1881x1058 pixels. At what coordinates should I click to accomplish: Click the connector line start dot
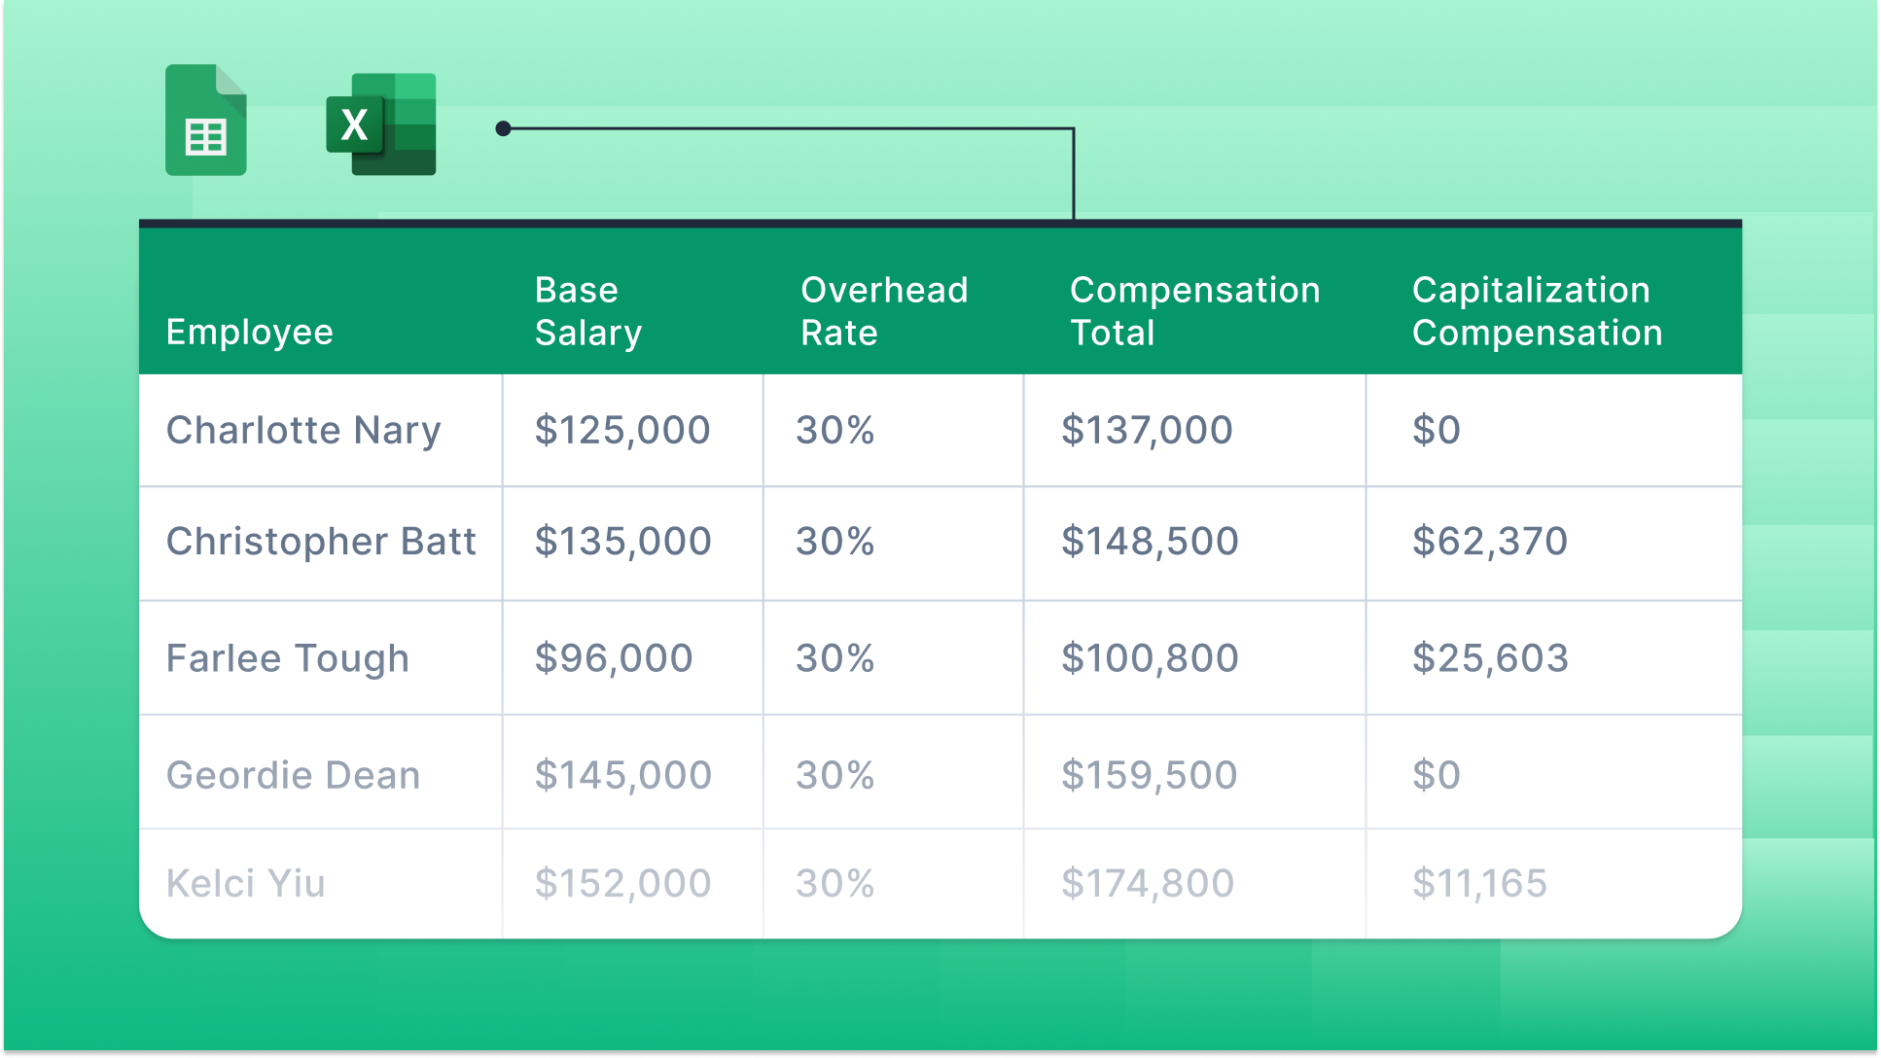[x=503, y=128]
